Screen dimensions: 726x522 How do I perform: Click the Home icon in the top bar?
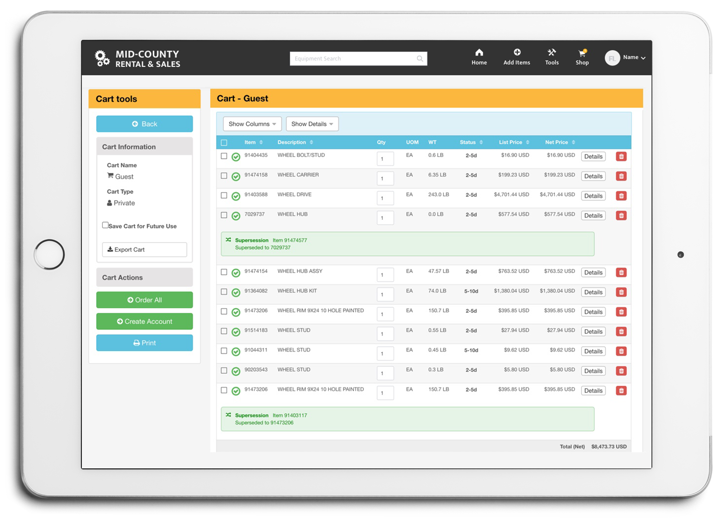(479, 53)
